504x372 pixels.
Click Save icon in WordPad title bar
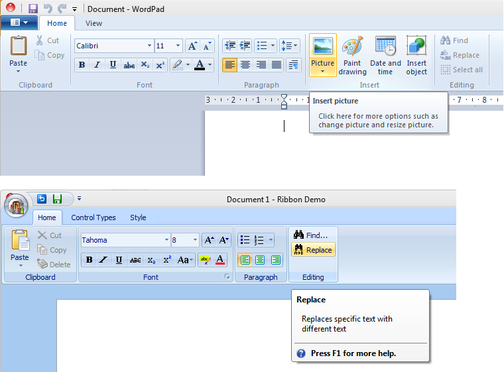(x=32, y=9)
